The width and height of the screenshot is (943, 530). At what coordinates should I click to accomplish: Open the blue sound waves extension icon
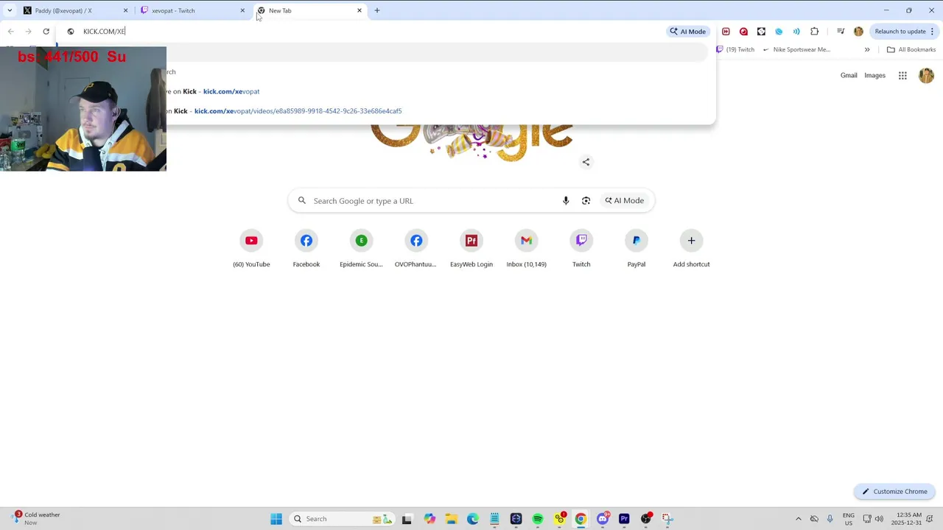click(796, 31)
